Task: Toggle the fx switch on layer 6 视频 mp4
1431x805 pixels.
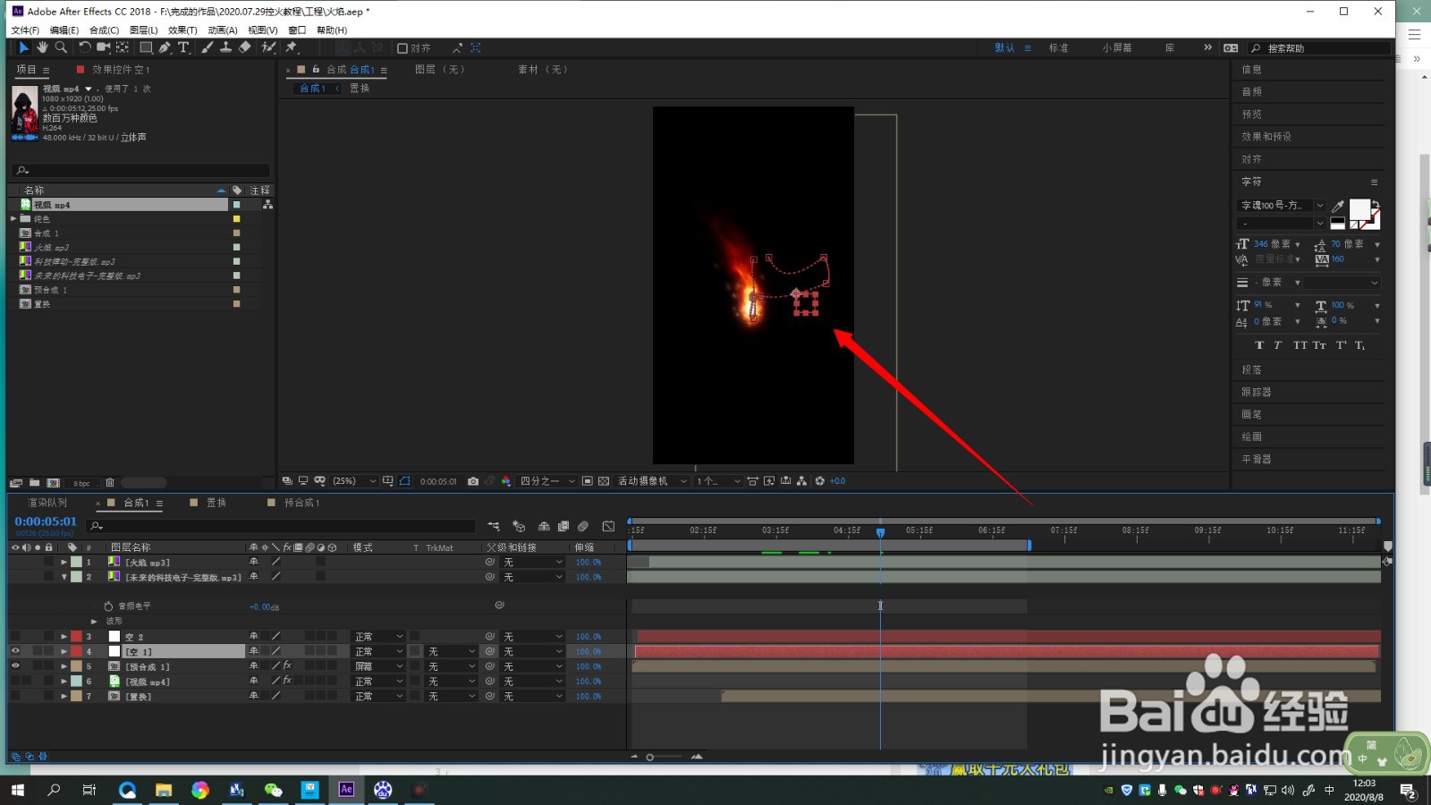Action: [x=287, y=681]
